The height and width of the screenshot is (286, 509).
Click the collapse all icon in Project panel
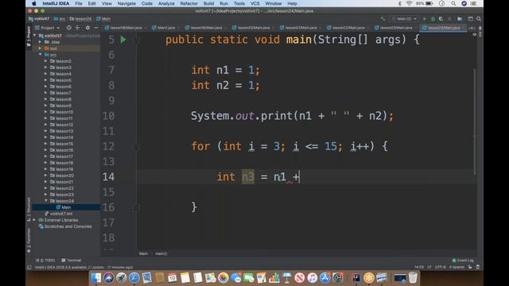[x=77, y=28]
